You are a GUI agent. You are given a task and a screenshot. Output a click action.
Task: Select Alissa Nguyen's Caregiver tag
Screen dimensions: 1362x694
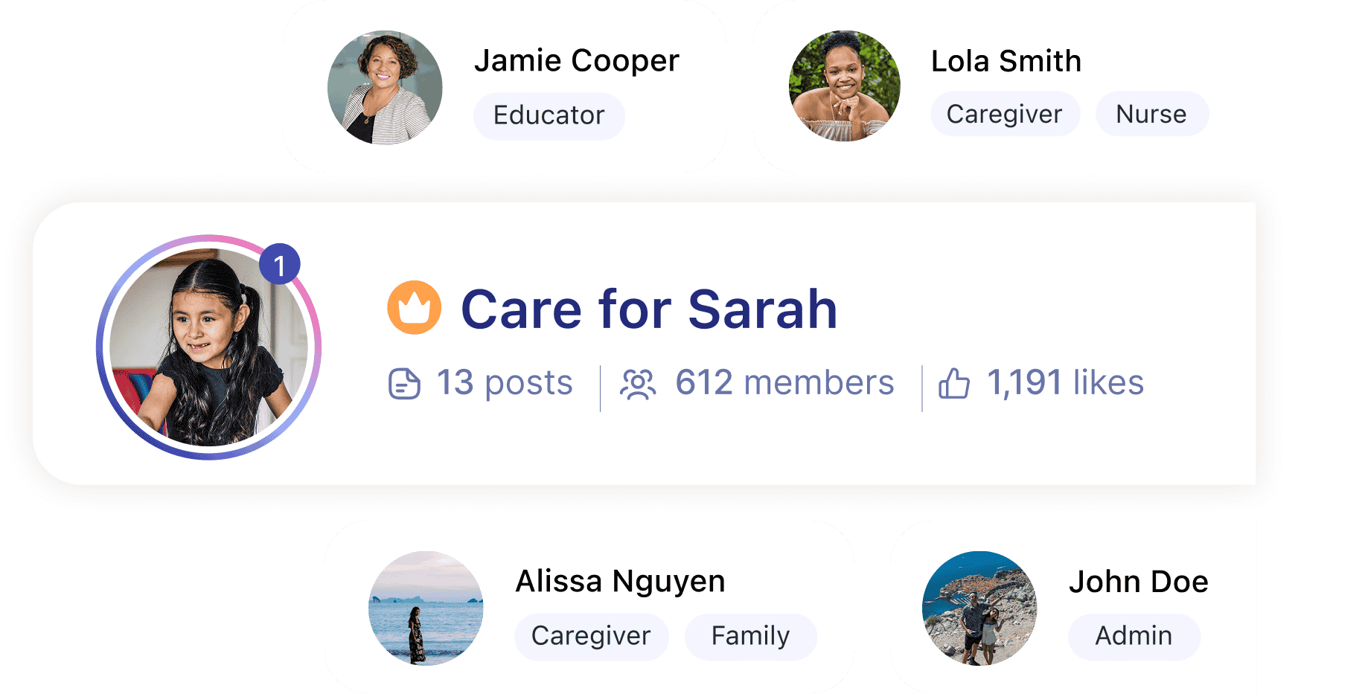point(591,637)
